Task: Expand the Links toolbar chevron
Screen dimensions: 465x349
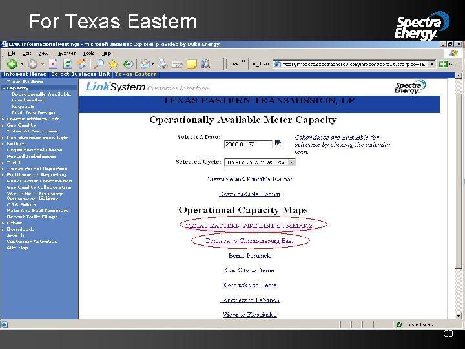Action: click(x=243, y=61)
